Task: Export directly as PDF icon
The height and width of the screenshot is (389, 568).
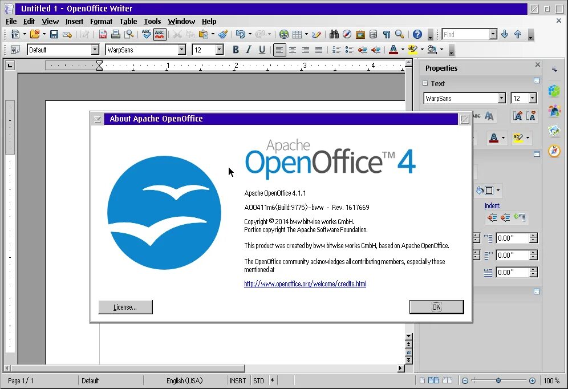Action: pos(103,34)
